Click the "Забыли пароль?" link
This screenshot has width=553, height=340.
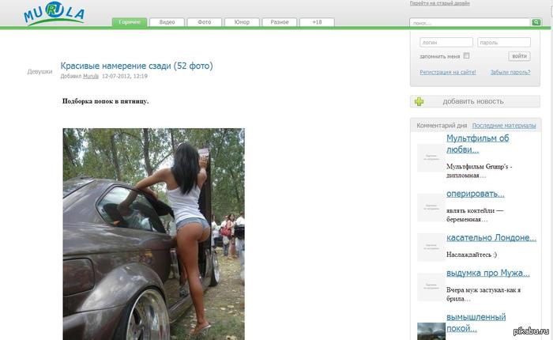pyautogui.click(x=510, y=72)
